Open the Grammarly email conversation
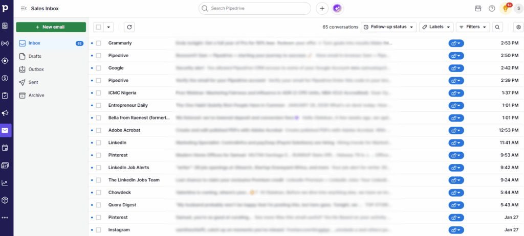 306,43
